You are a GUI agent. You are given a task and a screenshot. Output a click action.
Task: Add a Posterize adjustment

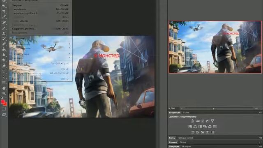point(198,132)
